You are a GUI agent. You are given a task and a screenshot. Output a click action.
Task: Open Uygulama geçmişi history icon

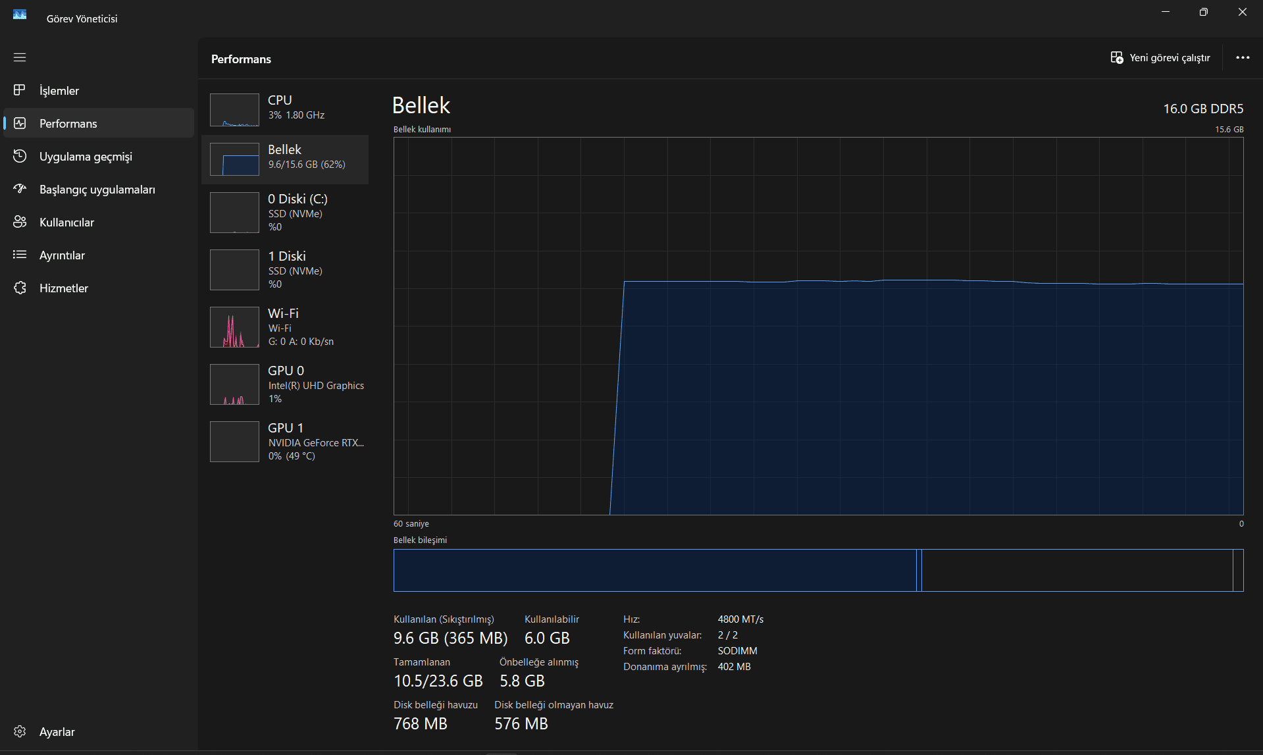[20, 156]
